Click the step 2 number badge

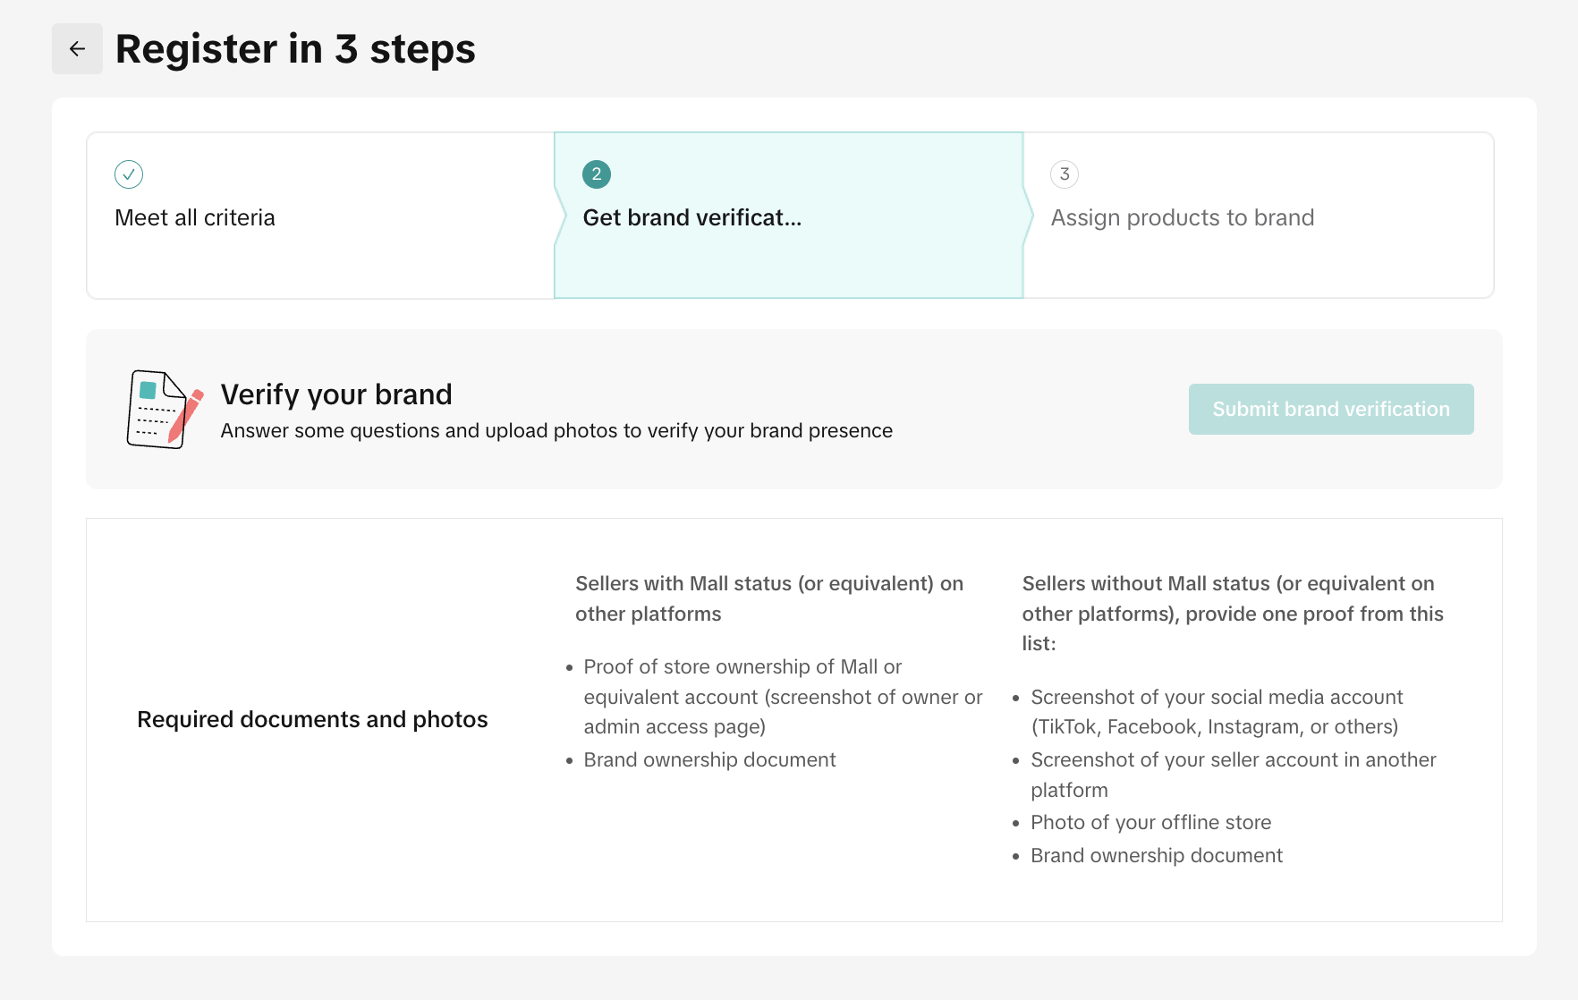coord(597,174)
